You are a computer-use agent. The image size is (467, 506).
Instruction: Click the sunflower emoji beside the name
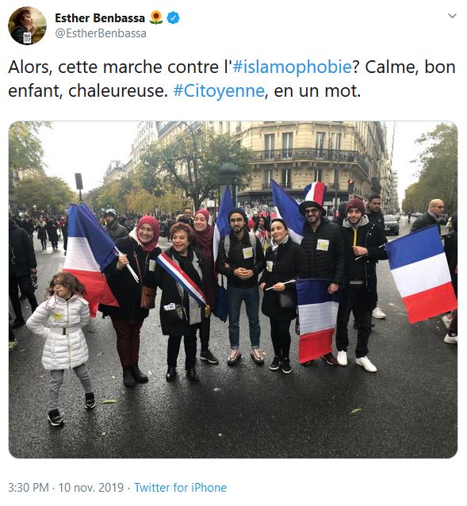[x=156, y=17]
